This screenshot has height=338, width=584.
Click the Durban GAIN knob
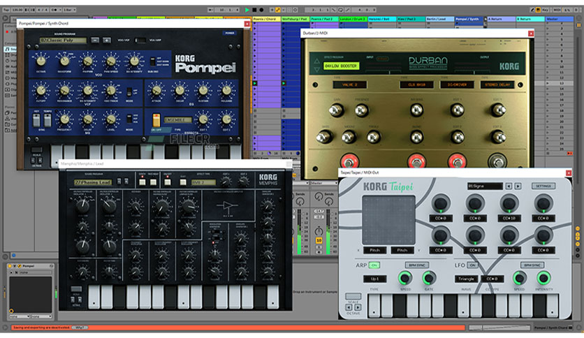pos(336,110)
